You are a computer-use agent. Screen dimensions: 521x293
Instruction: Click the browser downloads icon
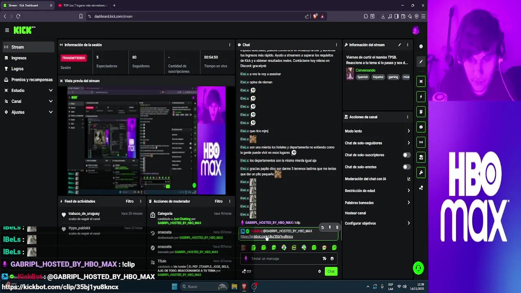(x=383, y=16)
